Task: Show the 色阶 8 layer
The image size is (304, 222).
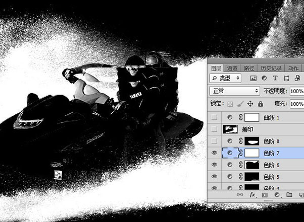Action: click(x=214, y=141)
